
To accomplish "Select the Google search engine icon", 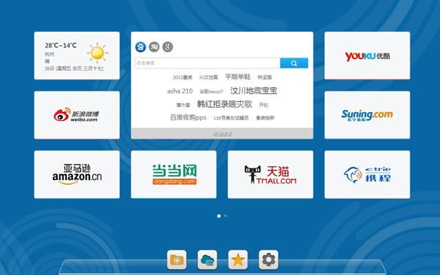I will pos(168,47).
